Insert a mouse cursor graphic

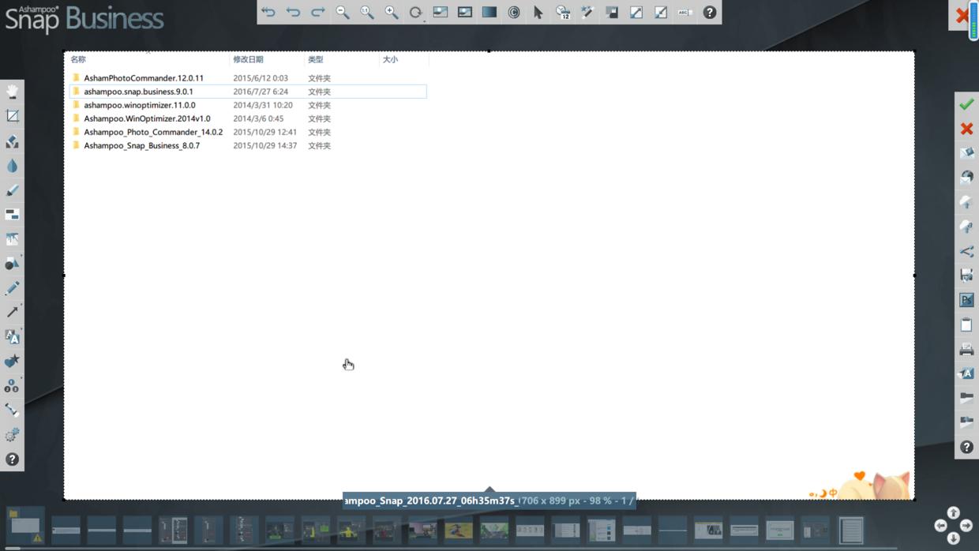click(x=538, y=12)
